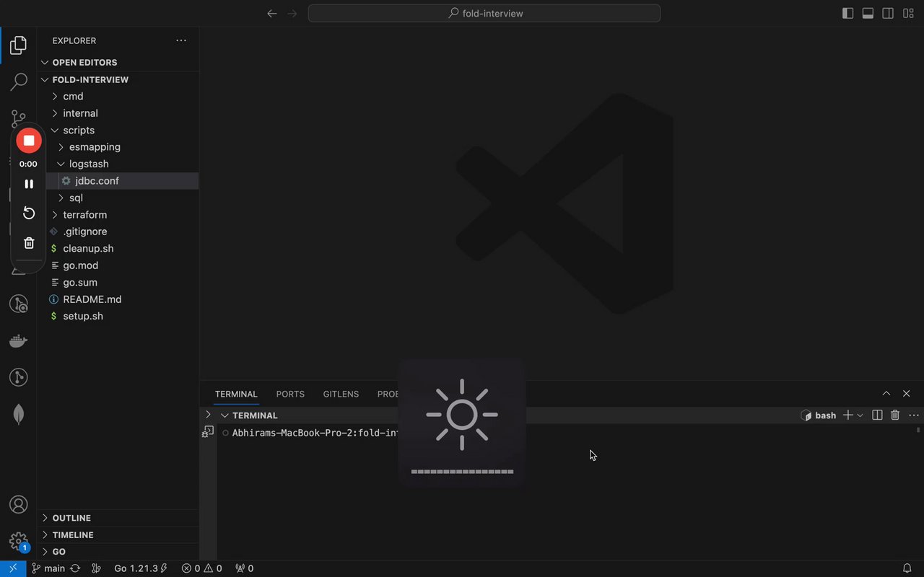Open a remote window from status bar

(x=12, y=568)
